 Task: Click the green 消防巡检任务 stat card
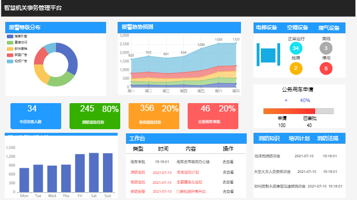pos(95,116)
